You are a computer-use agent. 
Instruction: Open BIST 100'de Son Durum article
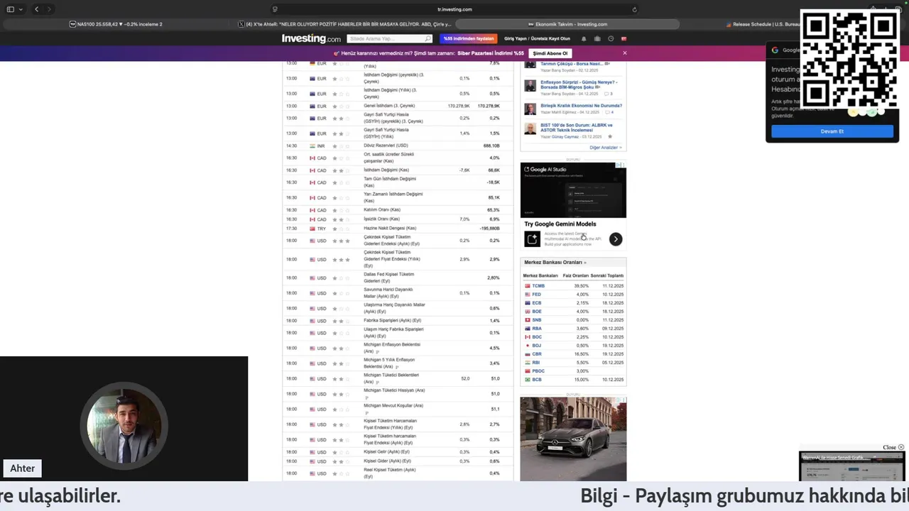576,128
